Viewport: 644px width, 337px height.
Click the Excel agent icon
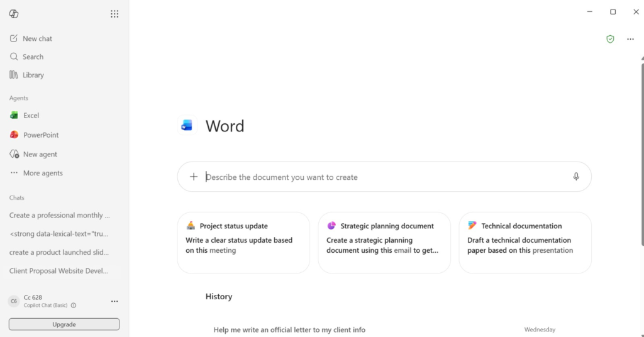click(x=14, y=115)
